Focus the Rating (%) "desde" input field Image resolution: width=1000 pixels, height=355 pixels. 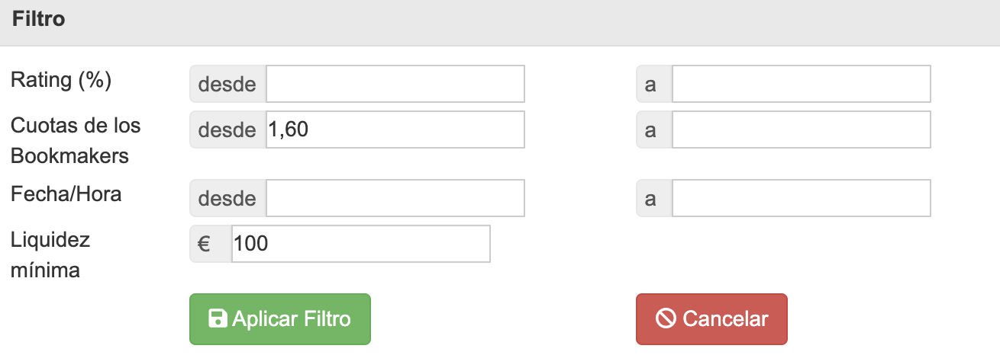(x=395, y=84)
